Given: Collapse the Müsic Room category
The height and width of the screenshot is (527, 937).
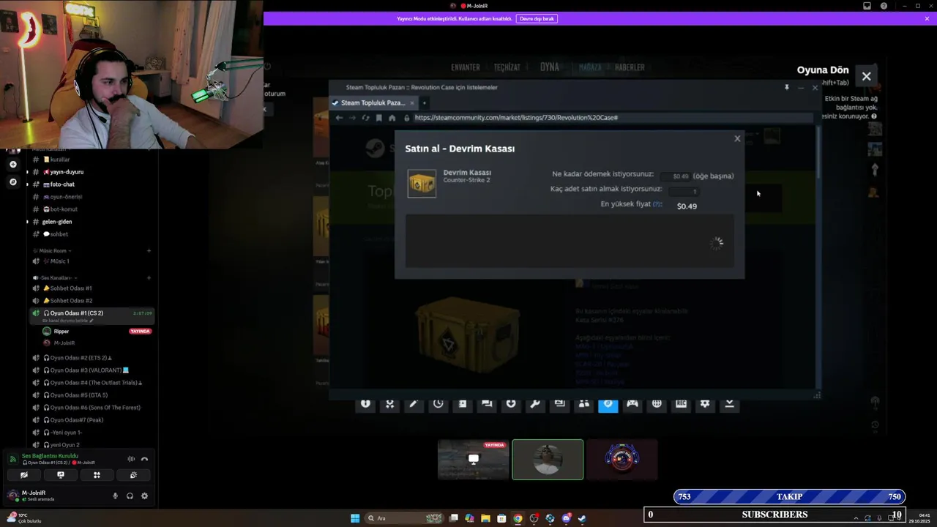Looking at the screenshot, I should point(53,251).
